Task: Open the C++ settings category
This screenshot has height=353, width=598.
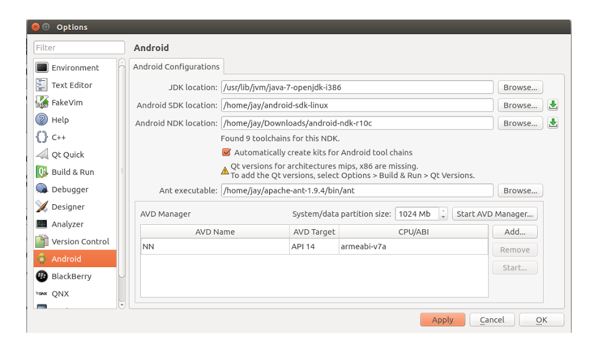Action: click(x=75, y=137)
